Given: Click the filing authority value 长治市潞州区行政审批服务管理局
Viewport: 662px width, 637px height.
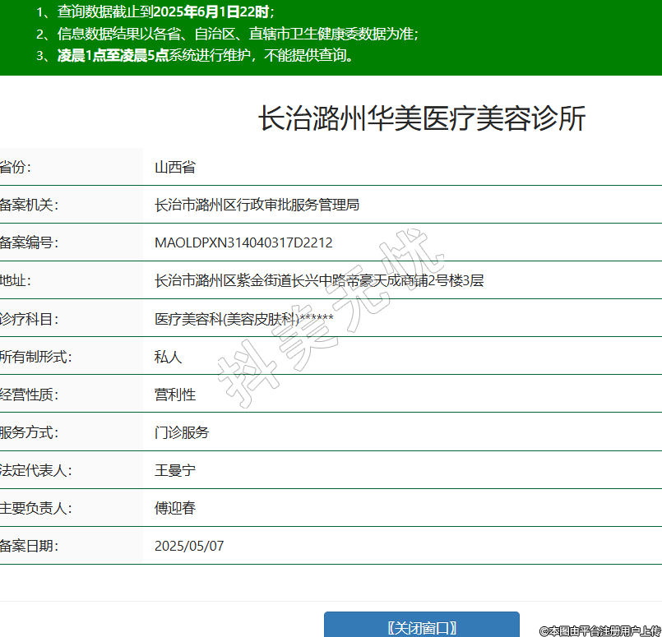Looking at the screenshot, I should point(257,205).
